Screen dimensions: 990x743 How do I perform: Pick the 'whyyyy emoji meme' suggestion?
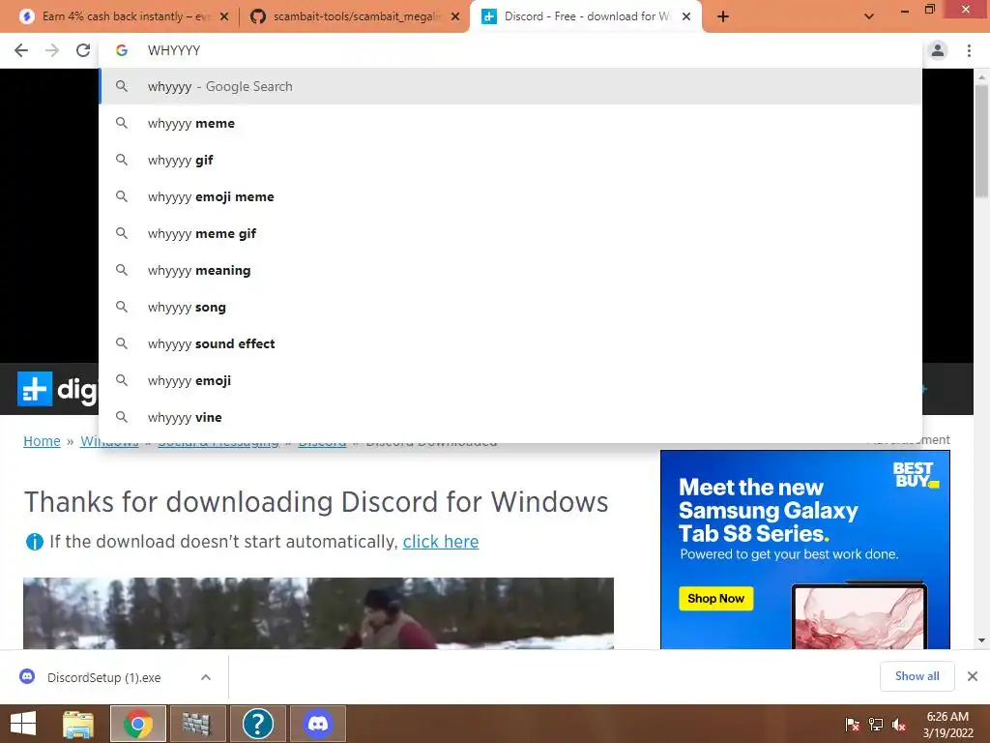(510, 196)
